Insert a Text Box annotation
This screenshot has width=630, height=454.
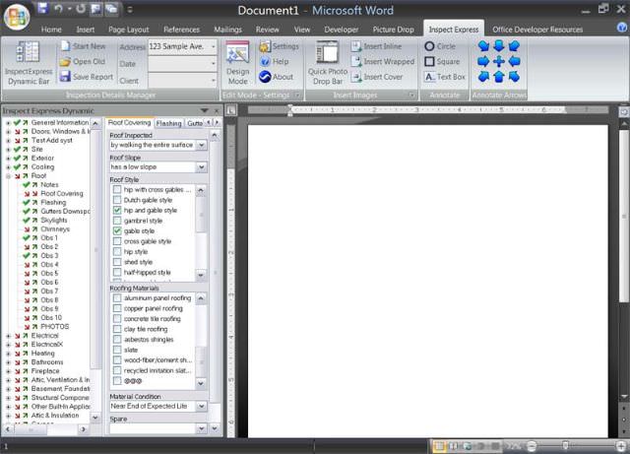pos(444,76)
